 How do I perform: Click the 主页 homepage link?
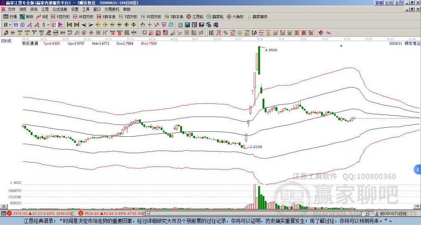click(x=399, y=3)
